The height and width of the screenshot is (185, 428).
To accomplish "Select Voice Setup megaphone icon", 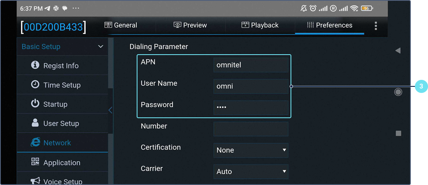I will 35,181.
